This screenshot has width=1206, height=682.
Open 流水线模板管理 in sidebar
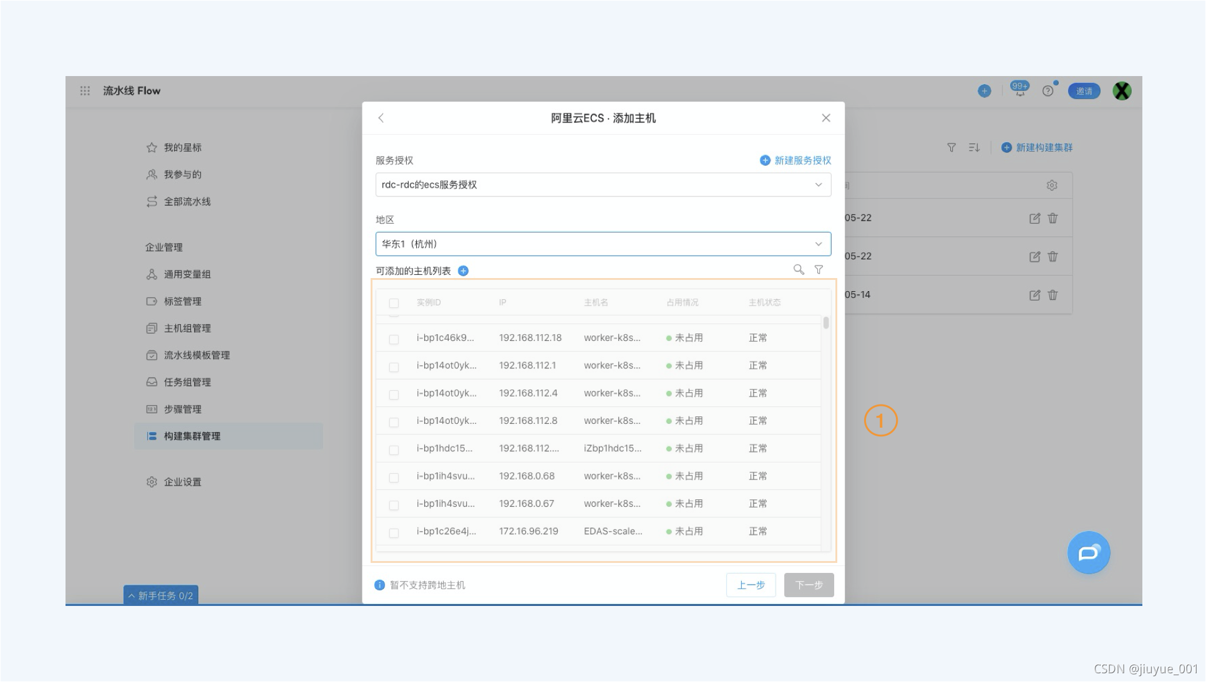[197, 355]
